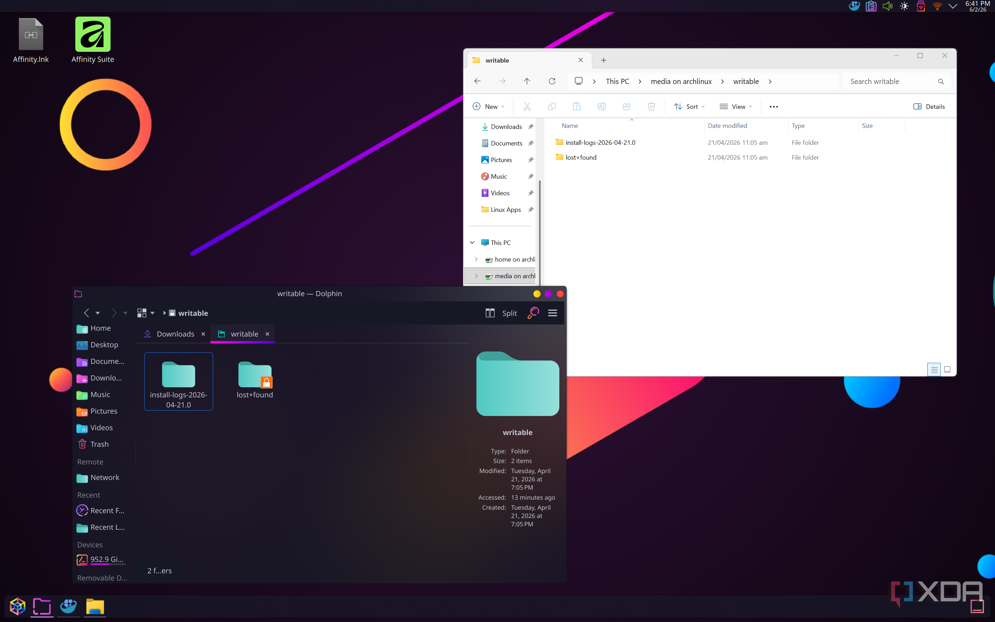This screenshot has width=995, height=622.
Task: Open the clipboard icon in system tray
Action: (871, 6)
